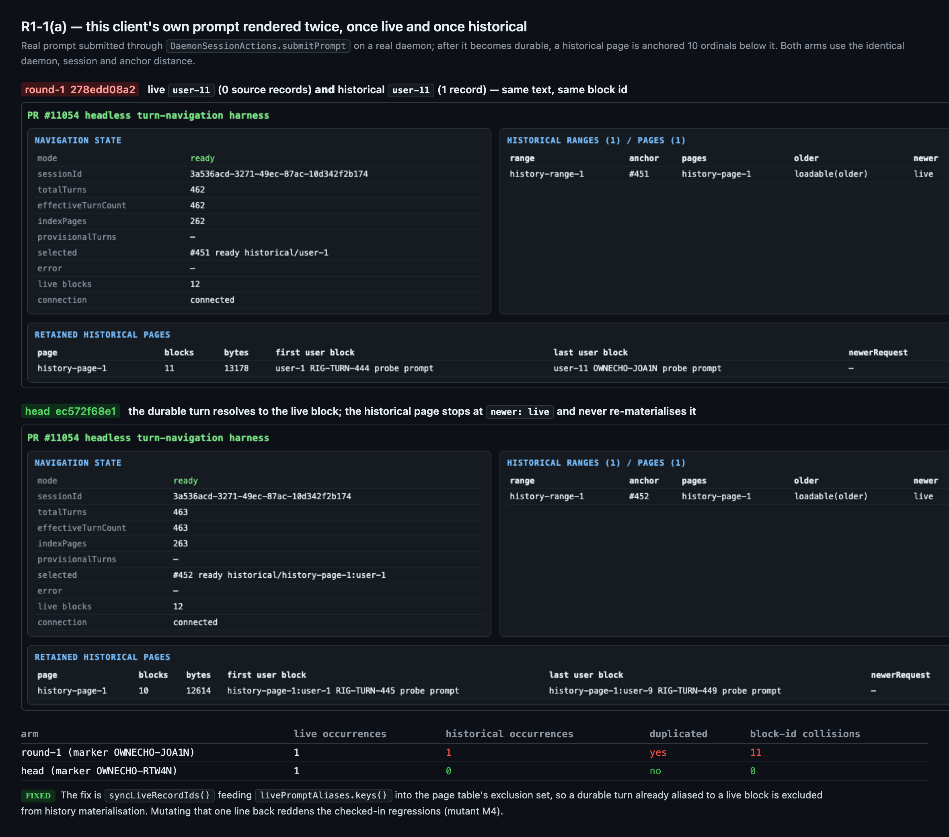Click the head marker OWNECHO-RTW4N summary row
The image size is (949, 837).
[474, 771]
